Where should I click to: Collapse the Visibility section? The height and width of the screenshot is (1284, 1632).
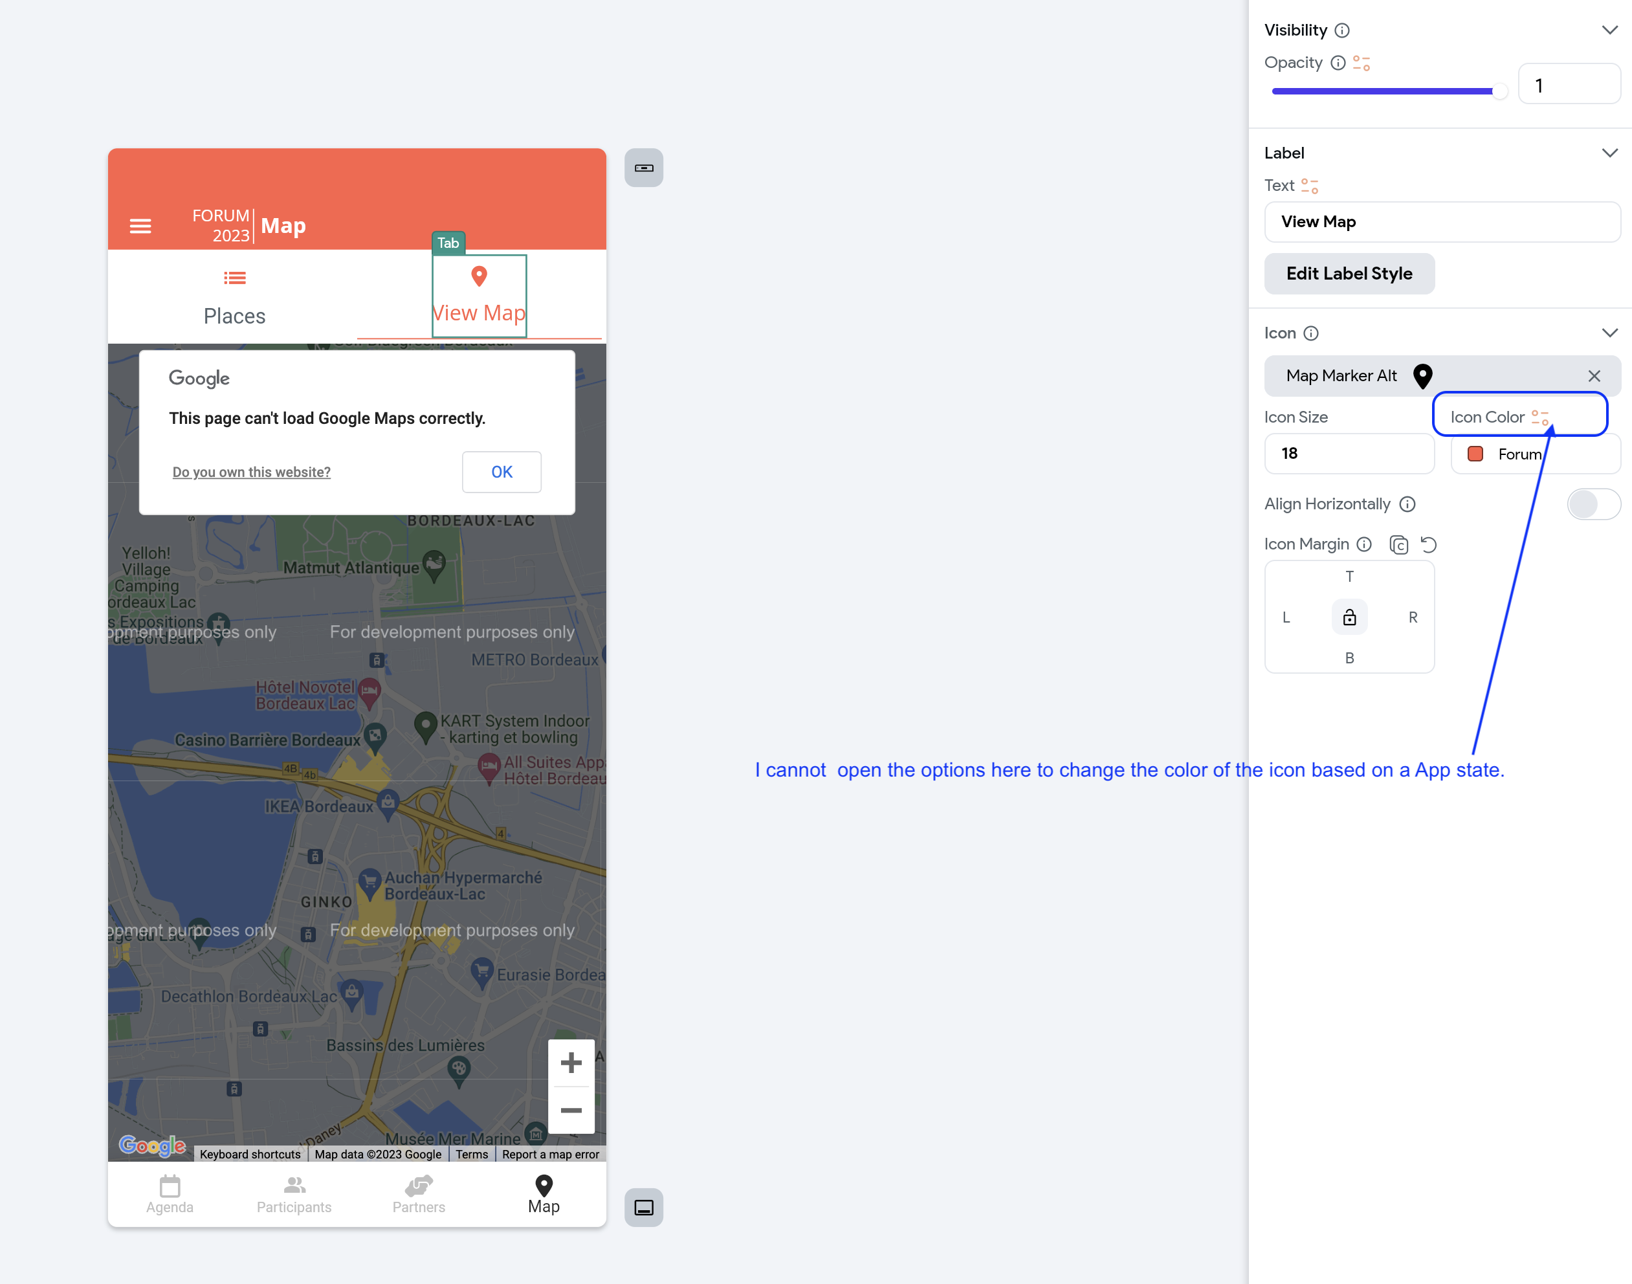tap(1609, 29)
